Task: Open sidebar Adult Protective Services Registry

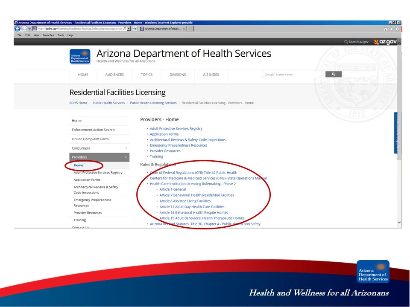Action: pos(98,173)
